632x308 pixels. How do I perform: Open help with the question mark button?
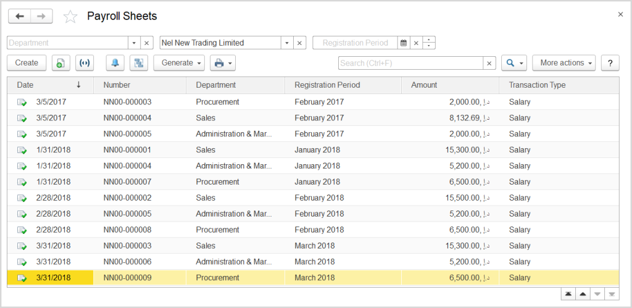click(x=610, y=63)
